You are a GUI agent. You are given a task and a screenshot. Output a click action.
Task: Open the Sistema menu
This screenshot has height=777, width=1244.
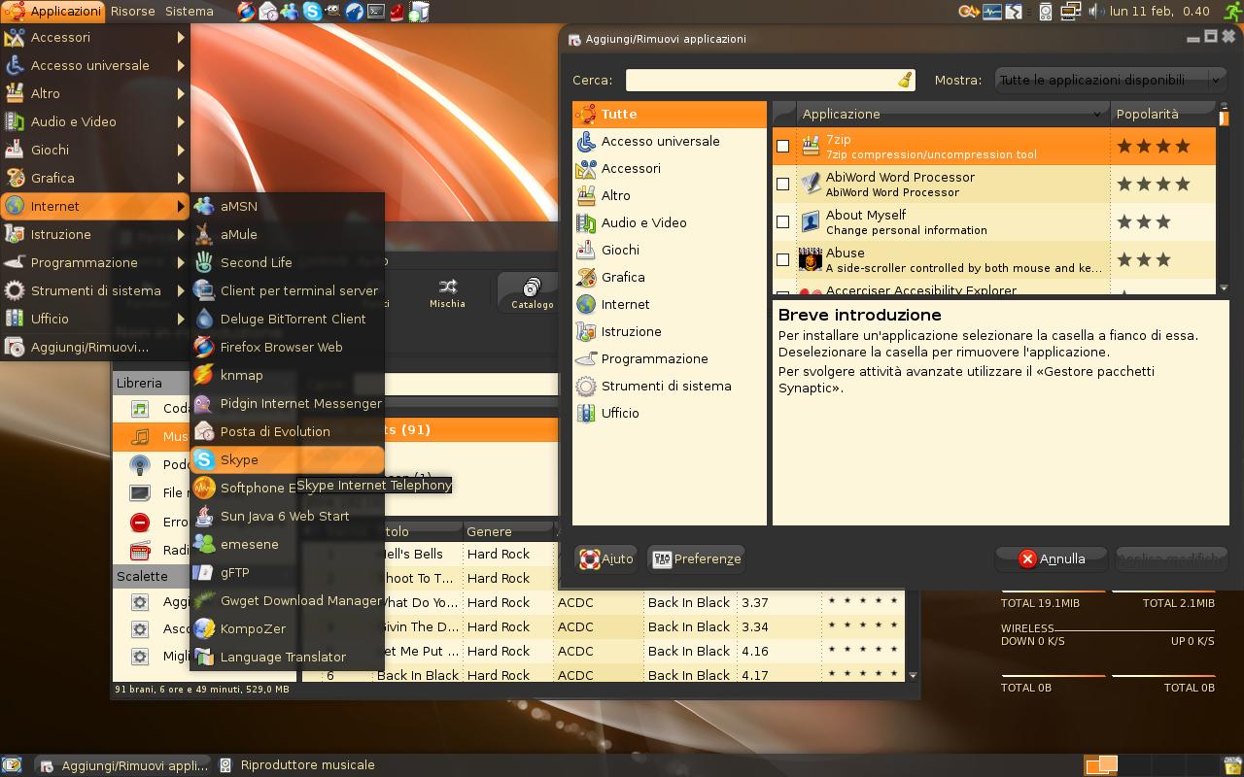[189, 11]
